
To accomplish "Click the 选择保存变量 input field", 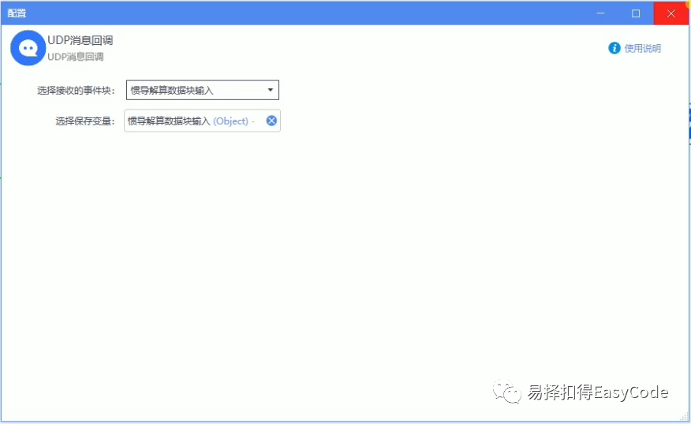I will (202, 121).
